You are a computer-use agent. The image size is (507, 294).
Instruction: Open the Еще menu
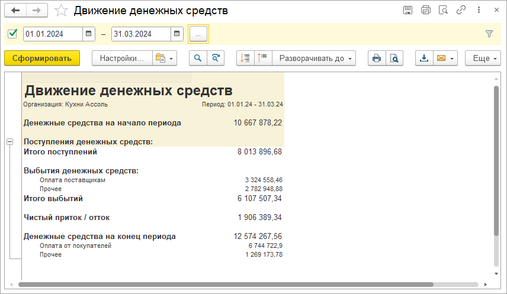click(482, 58)
